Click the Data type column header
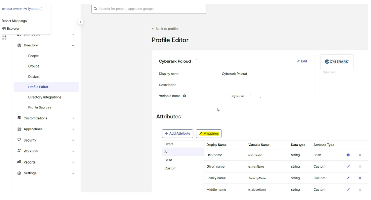Image resolution: width=371 pixels, height=200 pixels. click(x=298, y=145)
